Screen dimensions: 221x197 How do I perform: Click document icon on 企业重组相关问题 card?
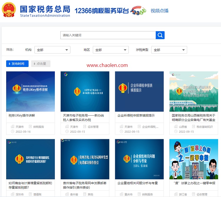139,194
